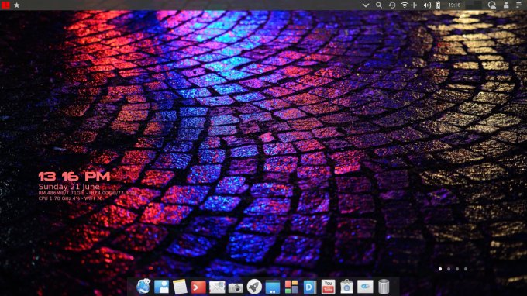
Task: Switch to the first workspace dot
Action: pyautogui.click(x=440, y=269)
